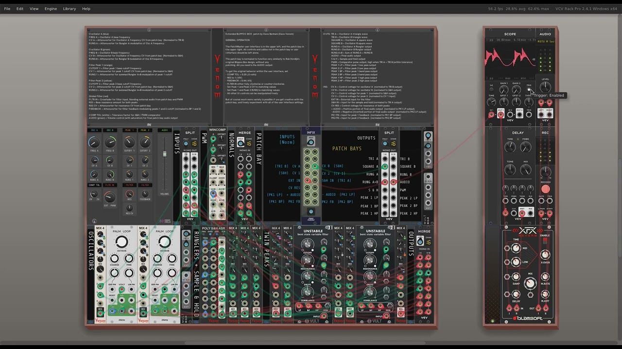Click the left Unstabile LP output port
The image size is (622, 349).
coord(299,306)
